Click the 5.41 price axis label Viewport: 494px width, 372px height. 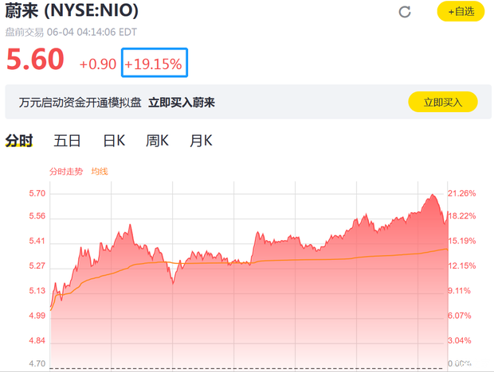click(x=37, y=241)
